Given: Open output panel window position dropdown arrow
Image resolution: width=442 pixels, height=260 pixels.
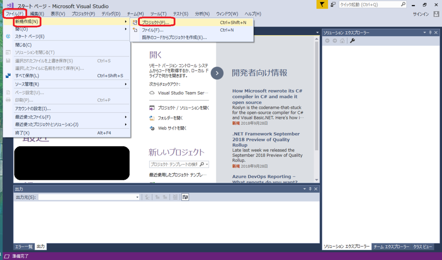Looking at the screenshot, I should [x=304, y=189].
